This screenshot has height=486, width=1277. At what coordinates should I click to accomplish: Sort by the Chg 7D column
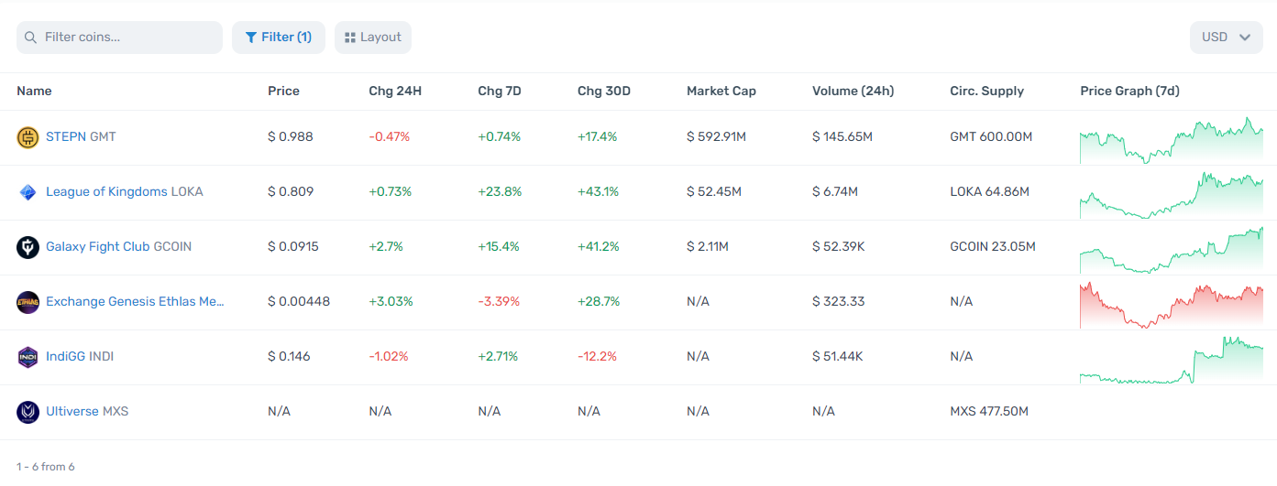pyautogui.click(x=500, y=91)
